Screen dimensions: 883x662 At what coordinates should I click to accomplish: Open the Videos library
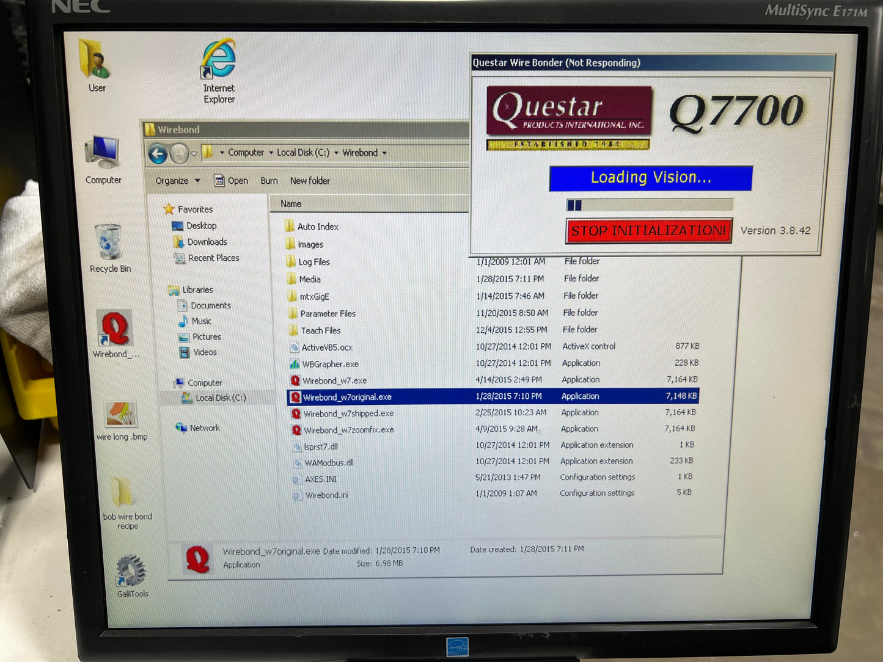[x=198, y=352]
